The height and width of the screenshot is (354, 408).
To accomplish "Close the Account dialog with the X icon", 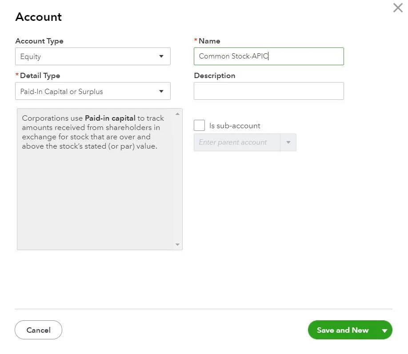I will pyautogui.click(x=398, y=8).
